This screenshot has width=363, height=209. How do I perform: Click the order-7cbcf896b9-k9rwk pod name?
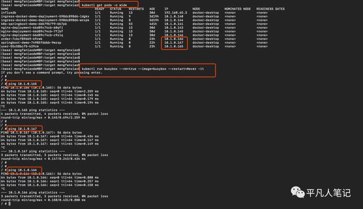[22, 39]
